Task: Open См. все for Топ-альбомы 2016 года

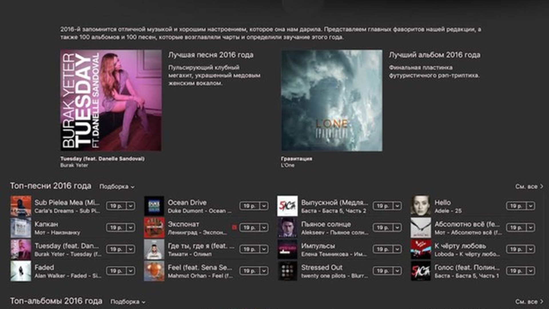Action: tap(529, 302)
